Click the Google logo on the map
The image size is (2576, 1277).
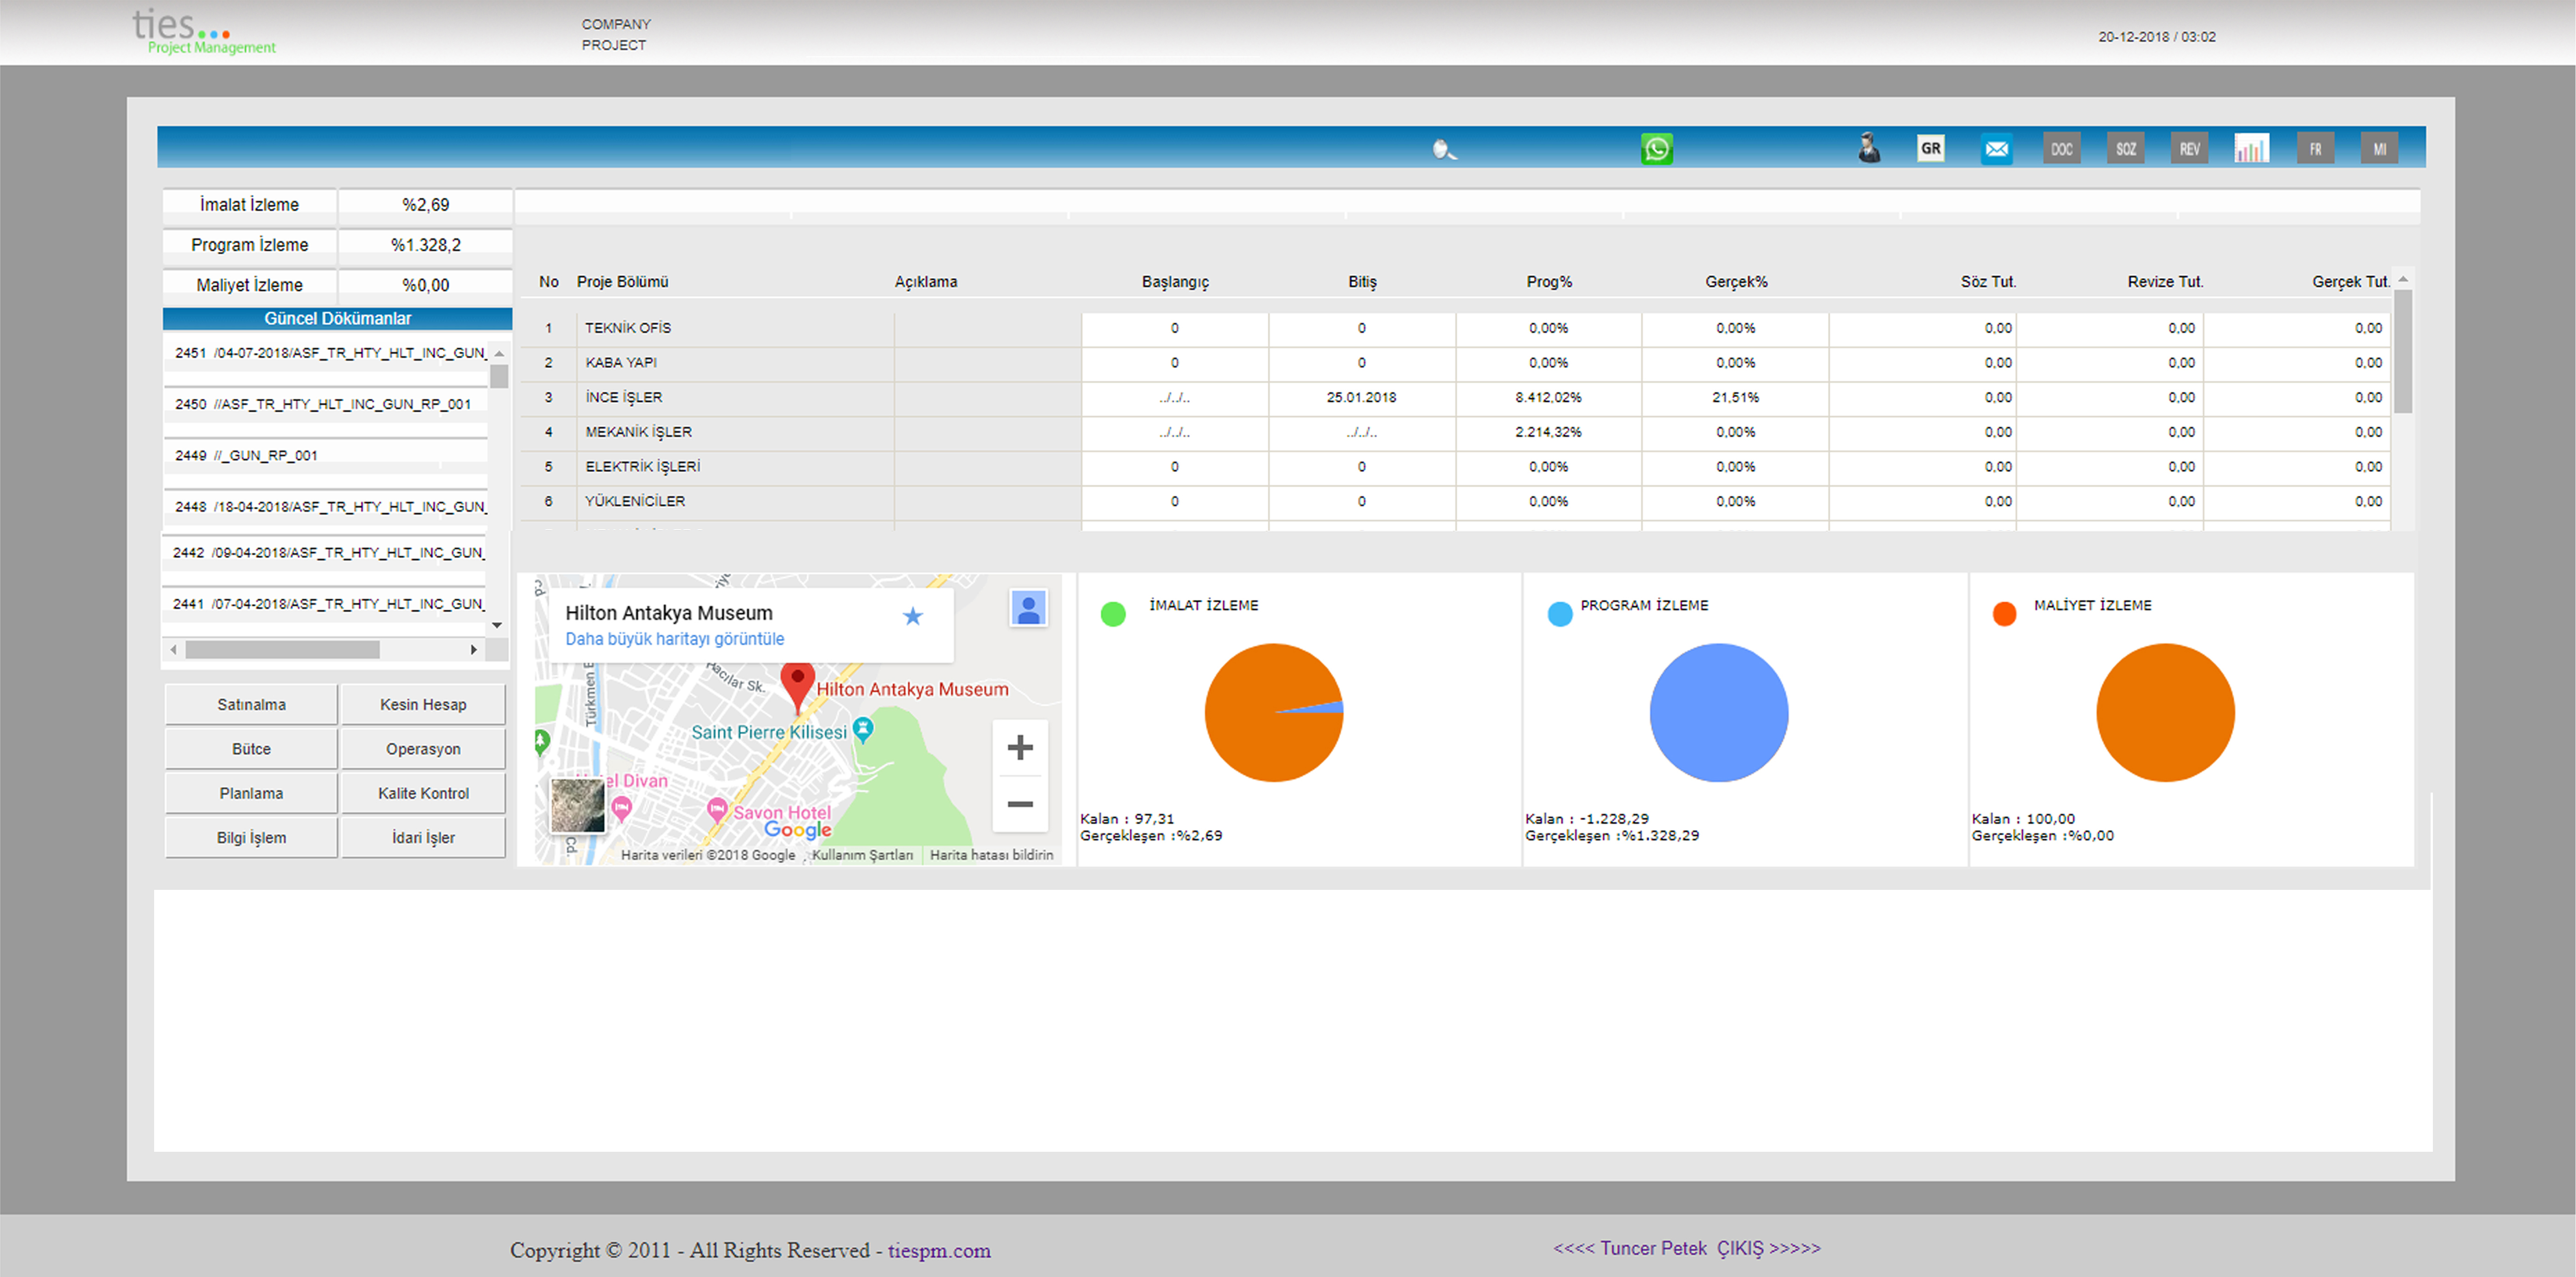[798, 830]
